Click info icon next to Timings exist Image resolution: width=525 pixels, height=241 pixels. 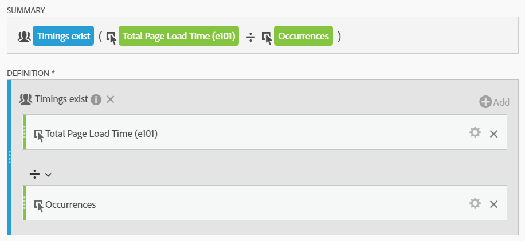pos(96,99)
